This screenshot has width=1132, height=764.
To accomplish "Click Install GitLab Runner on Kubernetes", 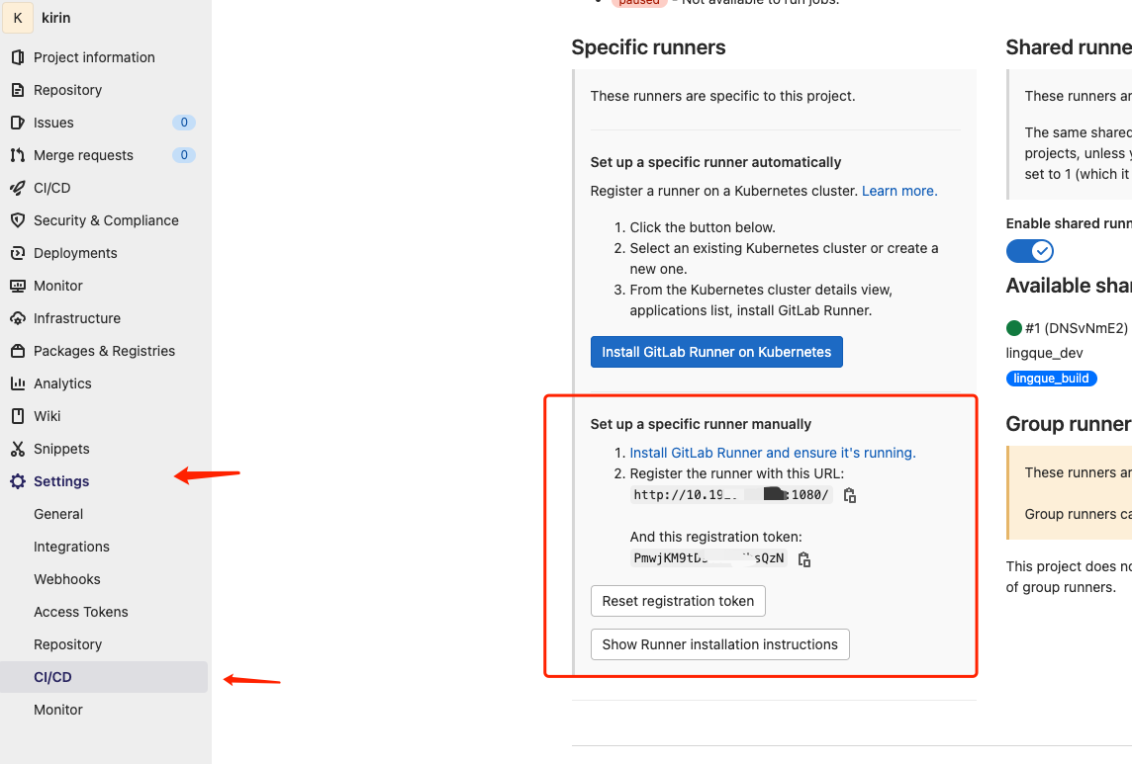I will [x=716, y=351].
